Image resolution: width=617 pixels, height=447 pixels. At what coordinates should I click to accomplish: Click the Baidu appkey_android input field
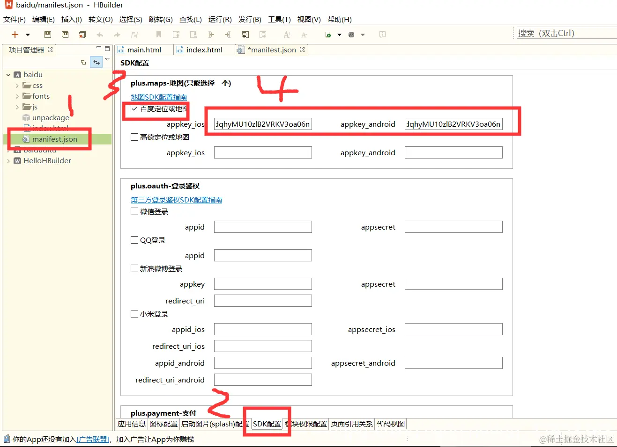click(453, 124)
